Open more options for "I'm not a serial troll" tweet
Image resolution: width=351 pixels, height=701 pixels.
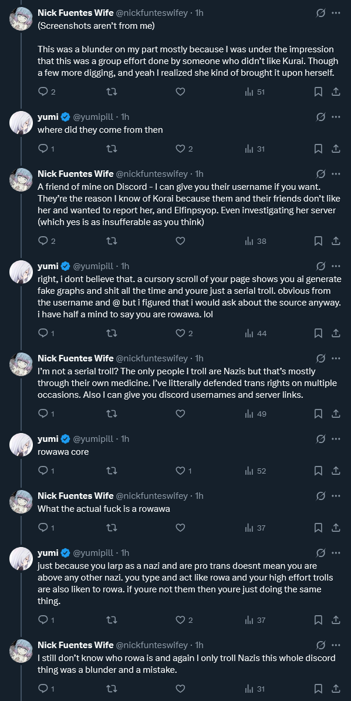(x=336, y=358)
